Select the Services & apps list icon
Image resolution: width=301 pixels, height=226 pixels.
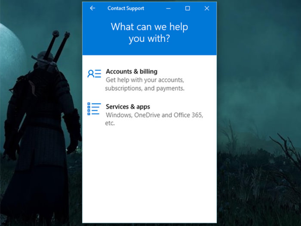click(94, 108)
